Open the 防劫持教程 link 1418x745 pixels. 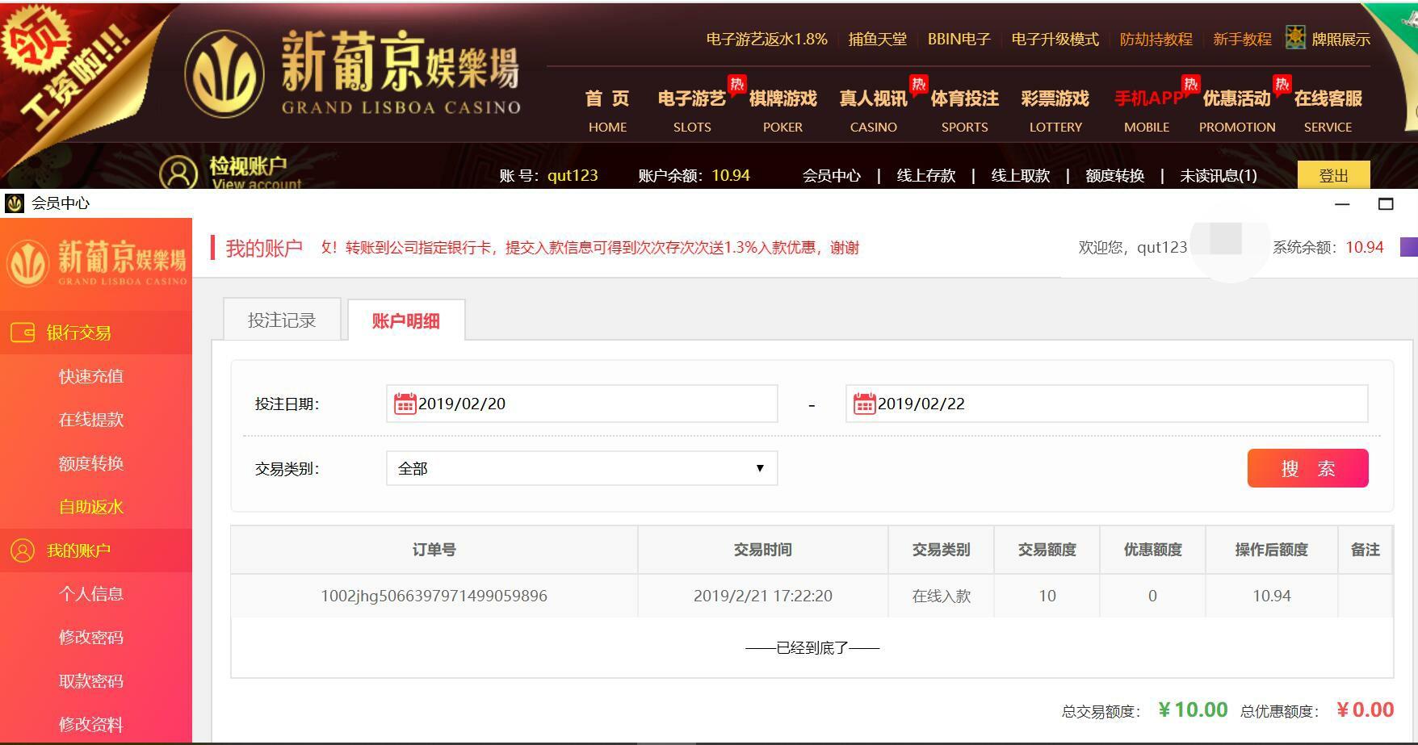[x=1156, y=39]
